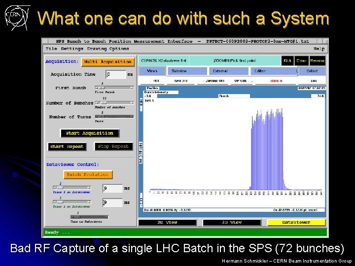The height and width of the screenshot is (266, 355).
Task: Open the Settings menu
Action: [x=72, y=49]
